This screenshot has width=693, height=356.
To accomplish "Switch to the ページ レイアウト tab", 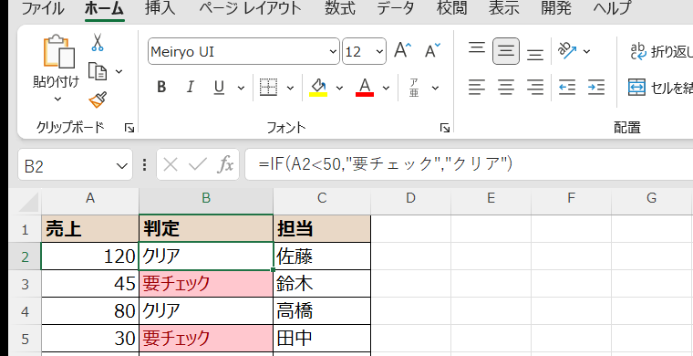I will [x=250, y=8].
